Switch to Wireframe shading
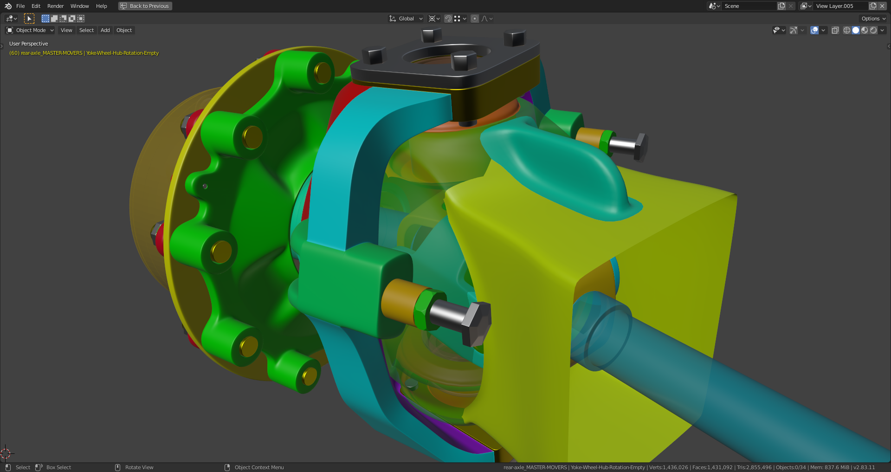Viewport: 891px width, 472px height. [x=847, y=30]
